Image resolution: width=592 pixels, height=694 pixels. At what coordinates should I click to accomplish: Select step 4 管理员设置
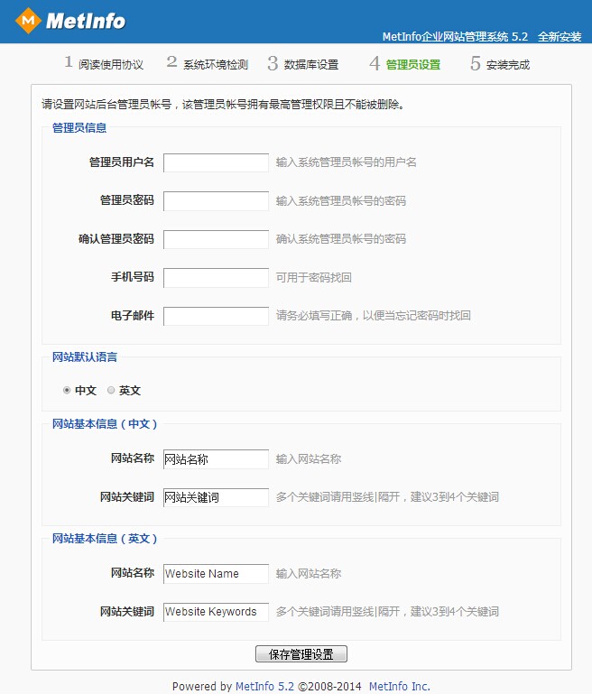(405, 64)
